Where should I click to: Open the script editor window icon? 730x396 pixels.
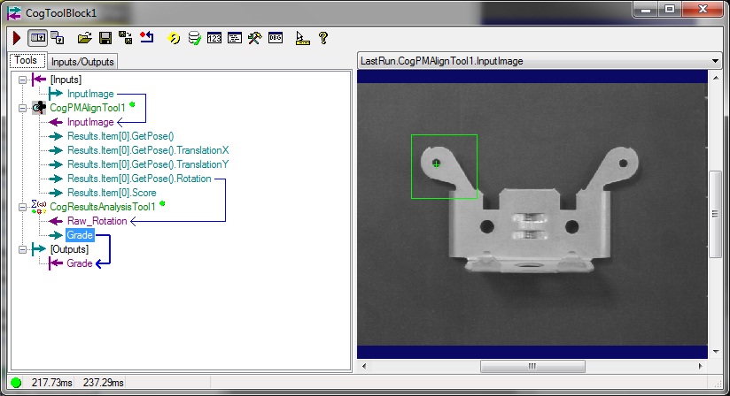click(x=235, y=38)
